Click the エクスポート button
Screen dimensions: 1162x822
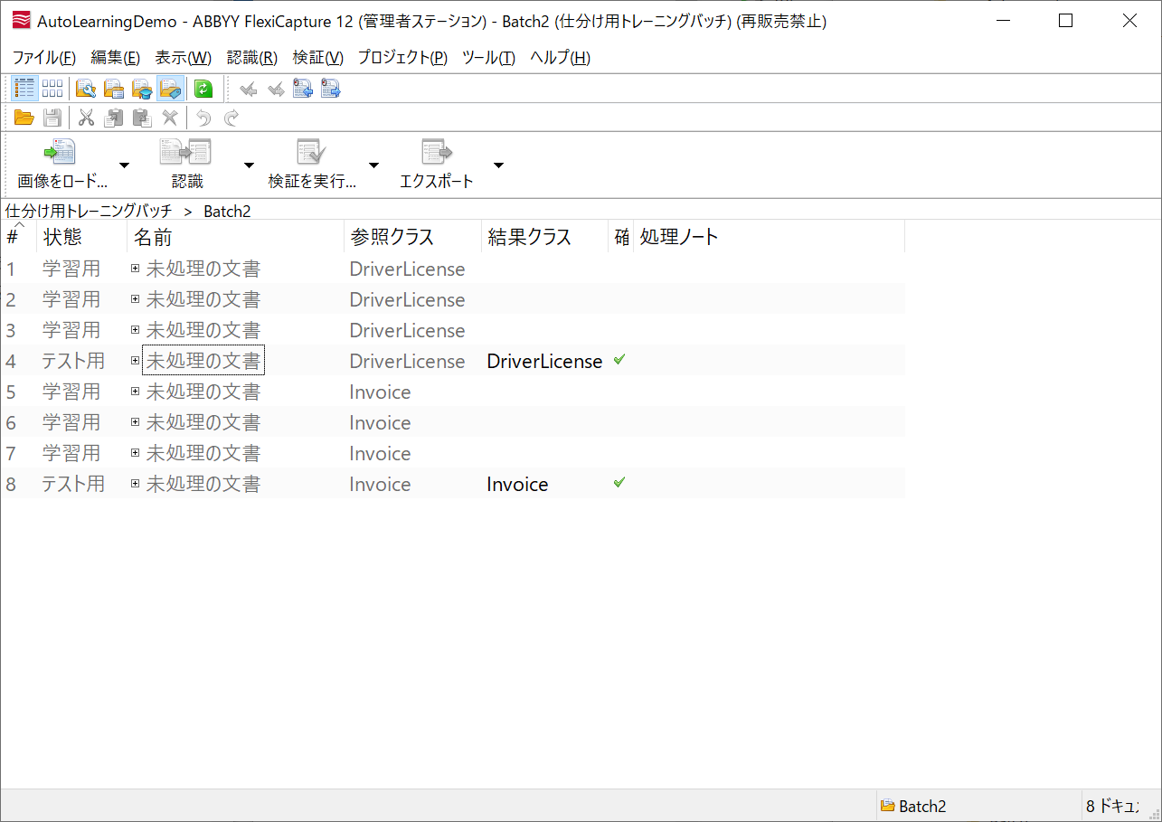[x=437, y=165]
